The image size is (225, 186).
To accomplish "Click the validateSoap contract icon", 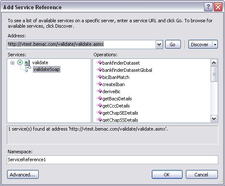I will coord(28,69).
